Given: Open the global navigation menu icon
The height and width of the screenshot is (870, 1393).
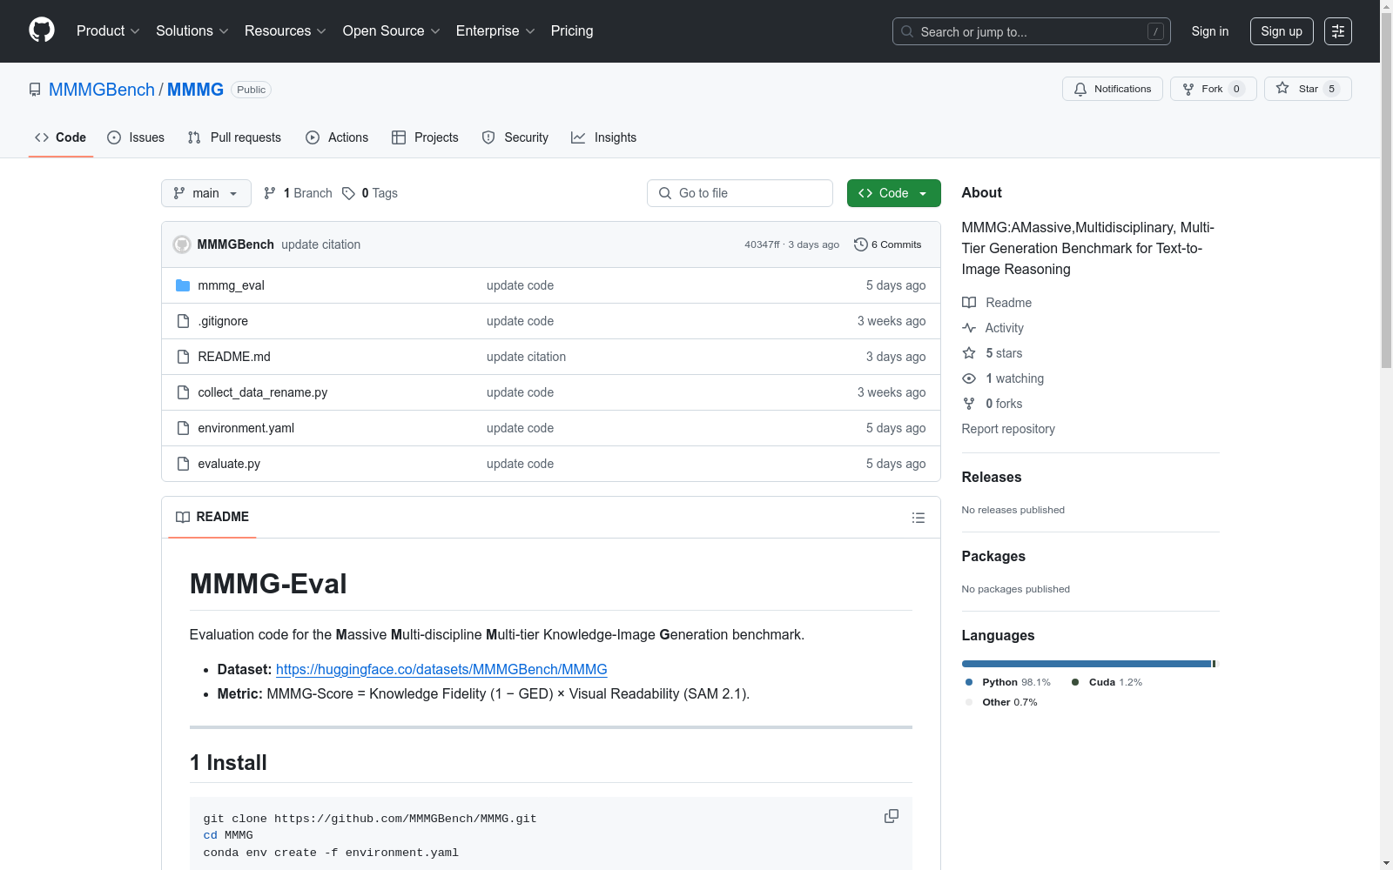Looking at the screenshot, I should (1338, 31).
